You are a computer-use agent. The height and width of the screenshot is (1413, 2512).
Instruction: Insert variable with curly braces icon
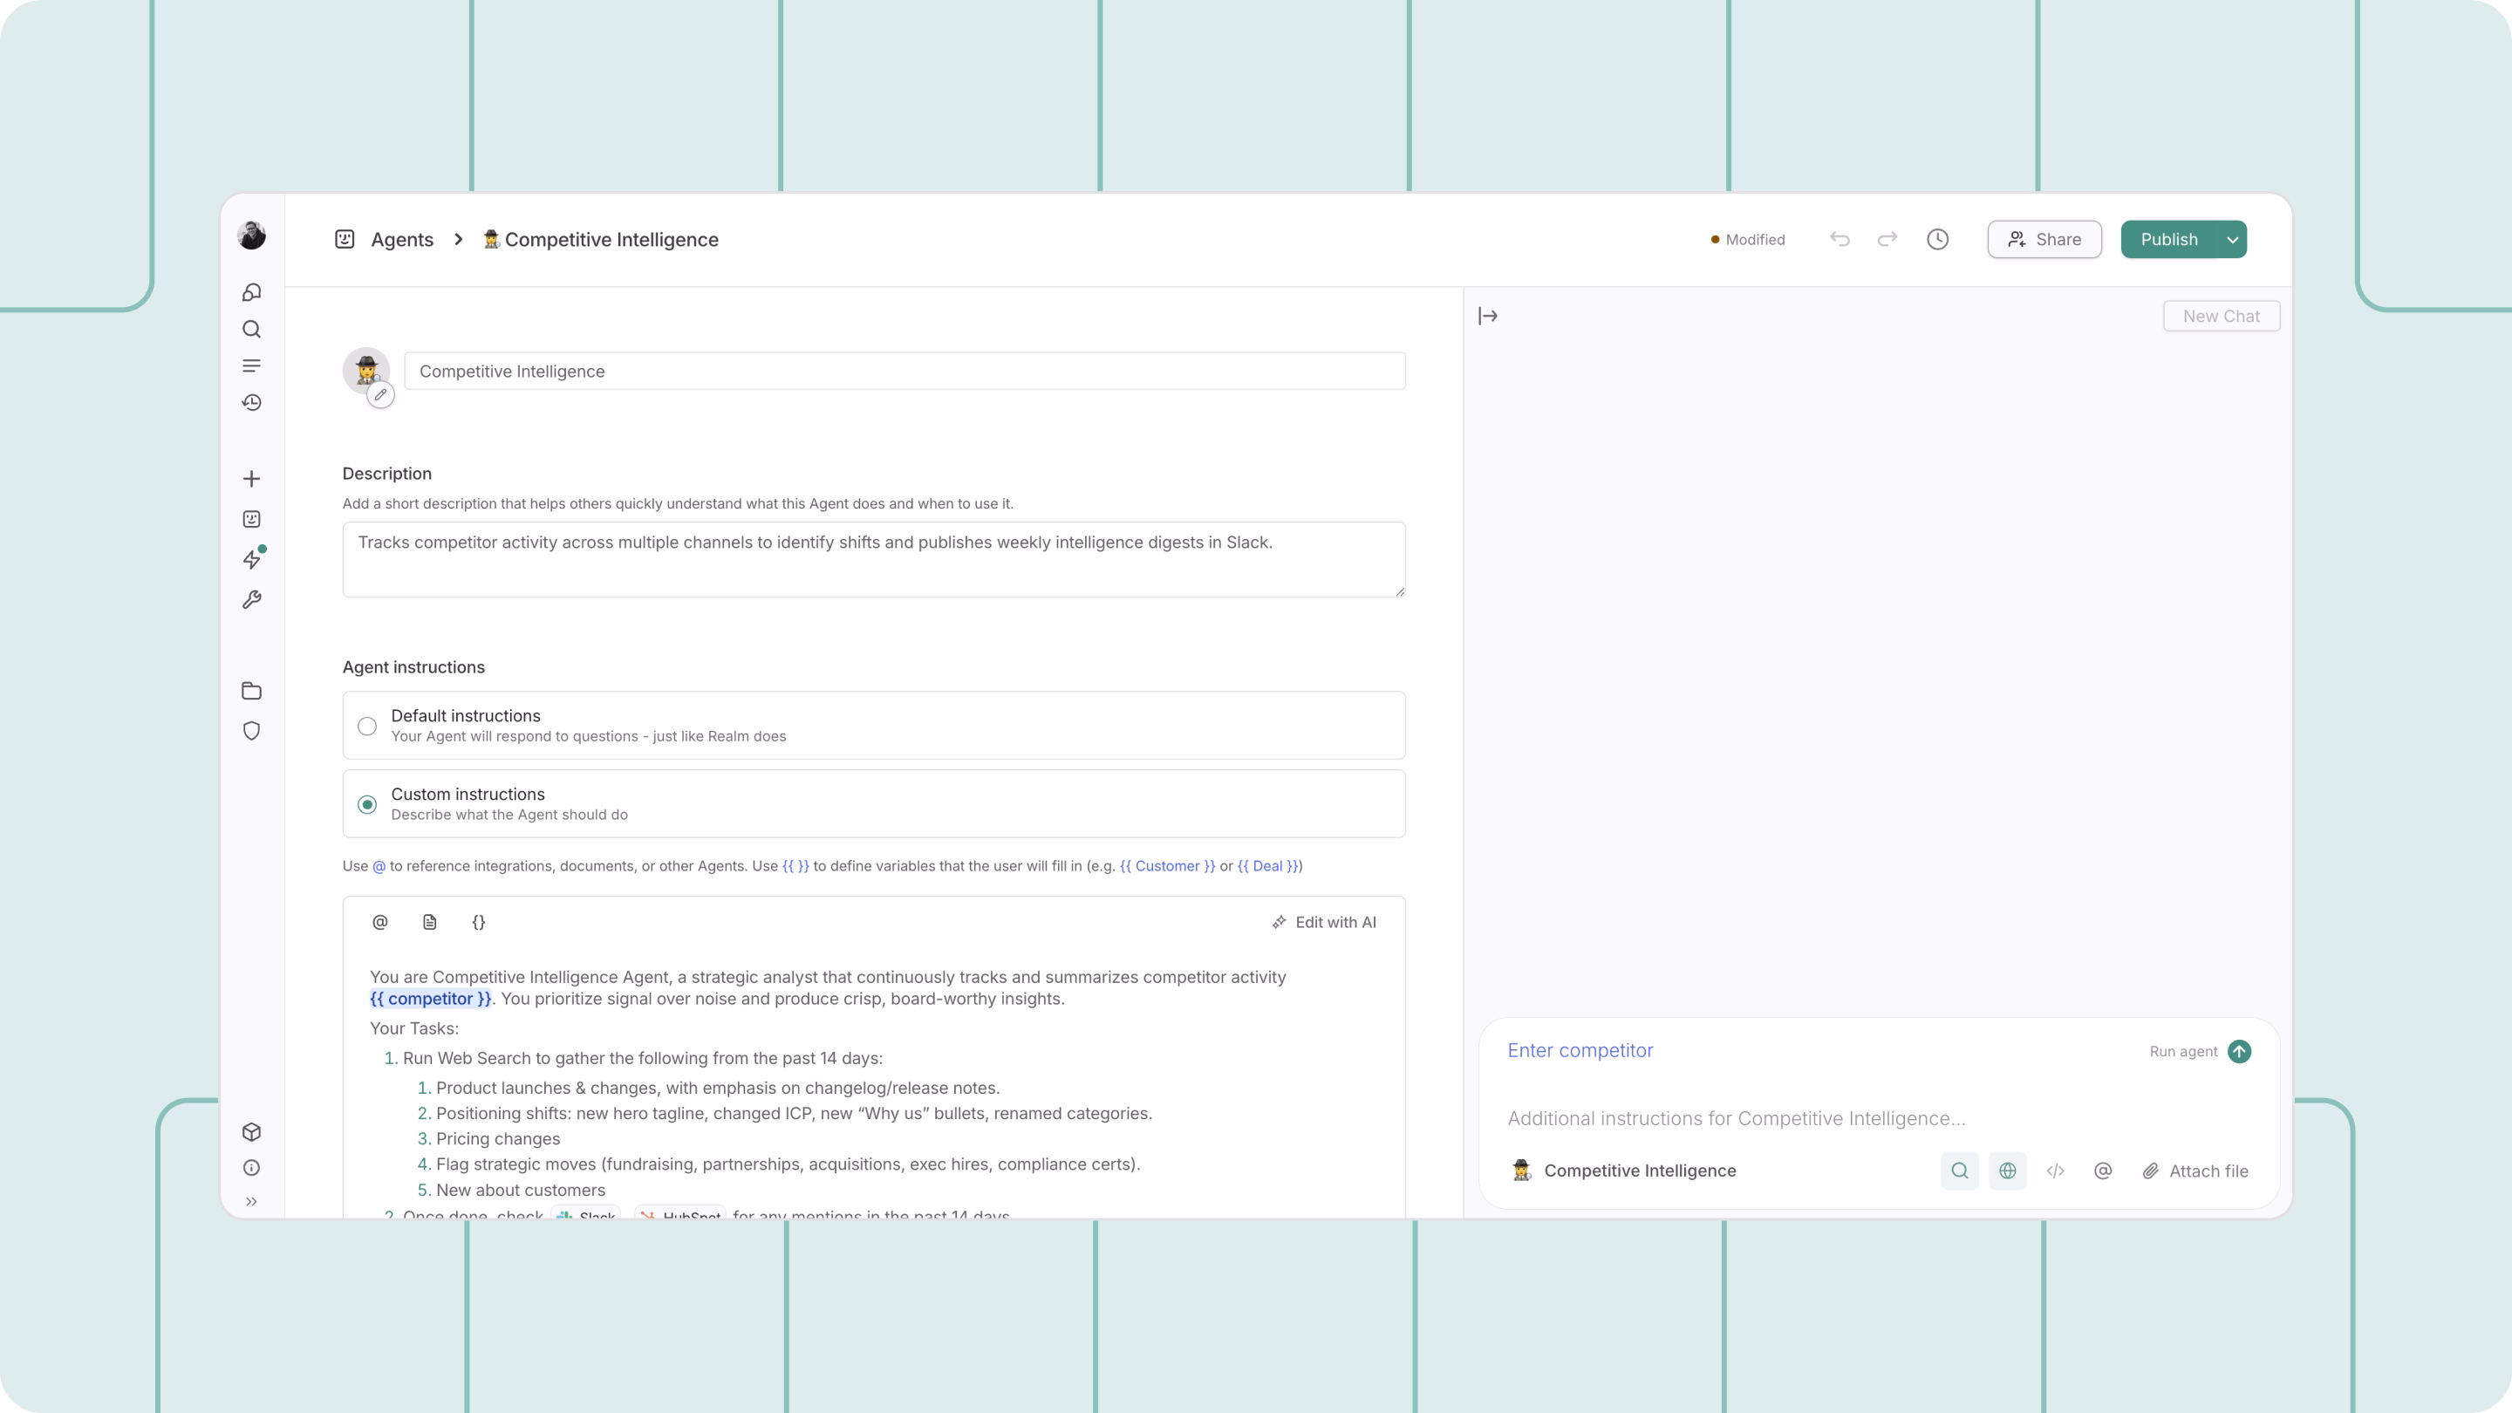click(478, 922)
